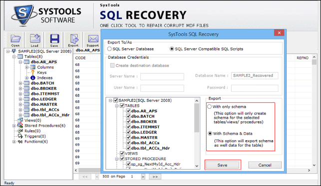Select SQL Server Compatible SQL Scripts option
Screen dimensions: 321x186
(x=172, y=49)
